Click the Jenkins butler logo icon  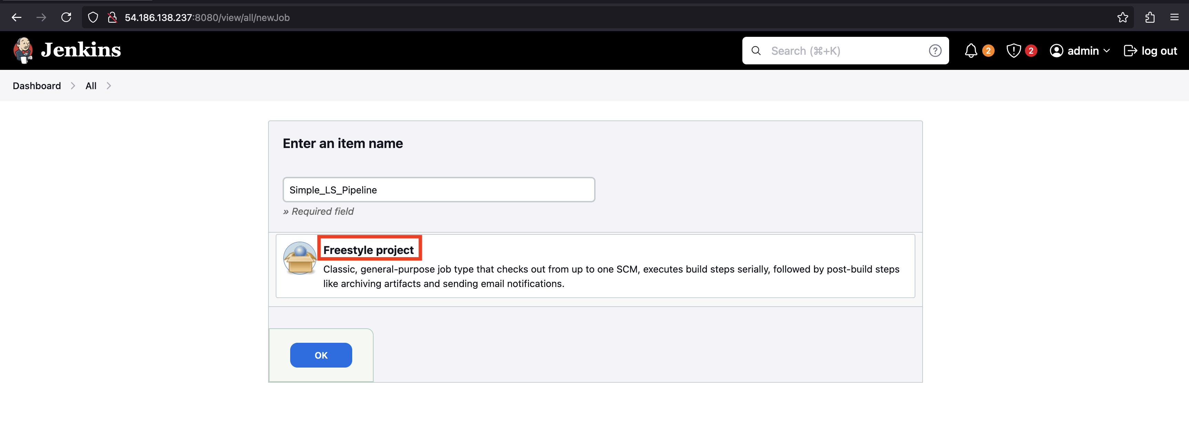pos(23,50)
